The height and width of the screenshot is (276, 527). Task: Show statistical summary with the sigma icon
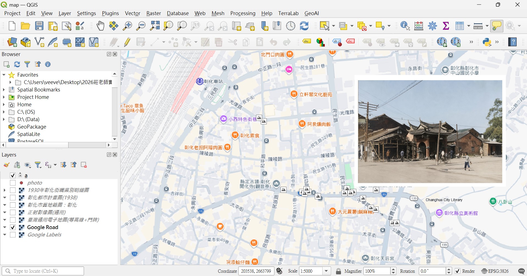click(x=446, y=26)
